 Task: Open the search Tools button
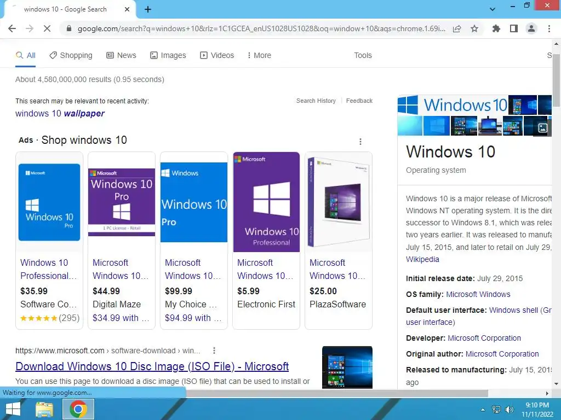[x=363, y=55]
